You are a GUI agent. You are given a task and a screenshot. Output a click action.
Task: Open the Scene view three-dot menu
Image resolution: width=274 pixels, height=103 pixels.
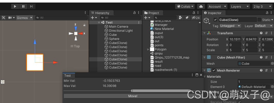(85, 13)
